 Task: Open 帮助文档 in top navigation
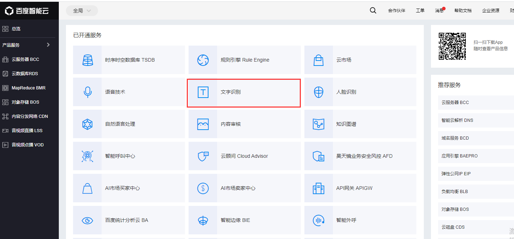point(463,11)
